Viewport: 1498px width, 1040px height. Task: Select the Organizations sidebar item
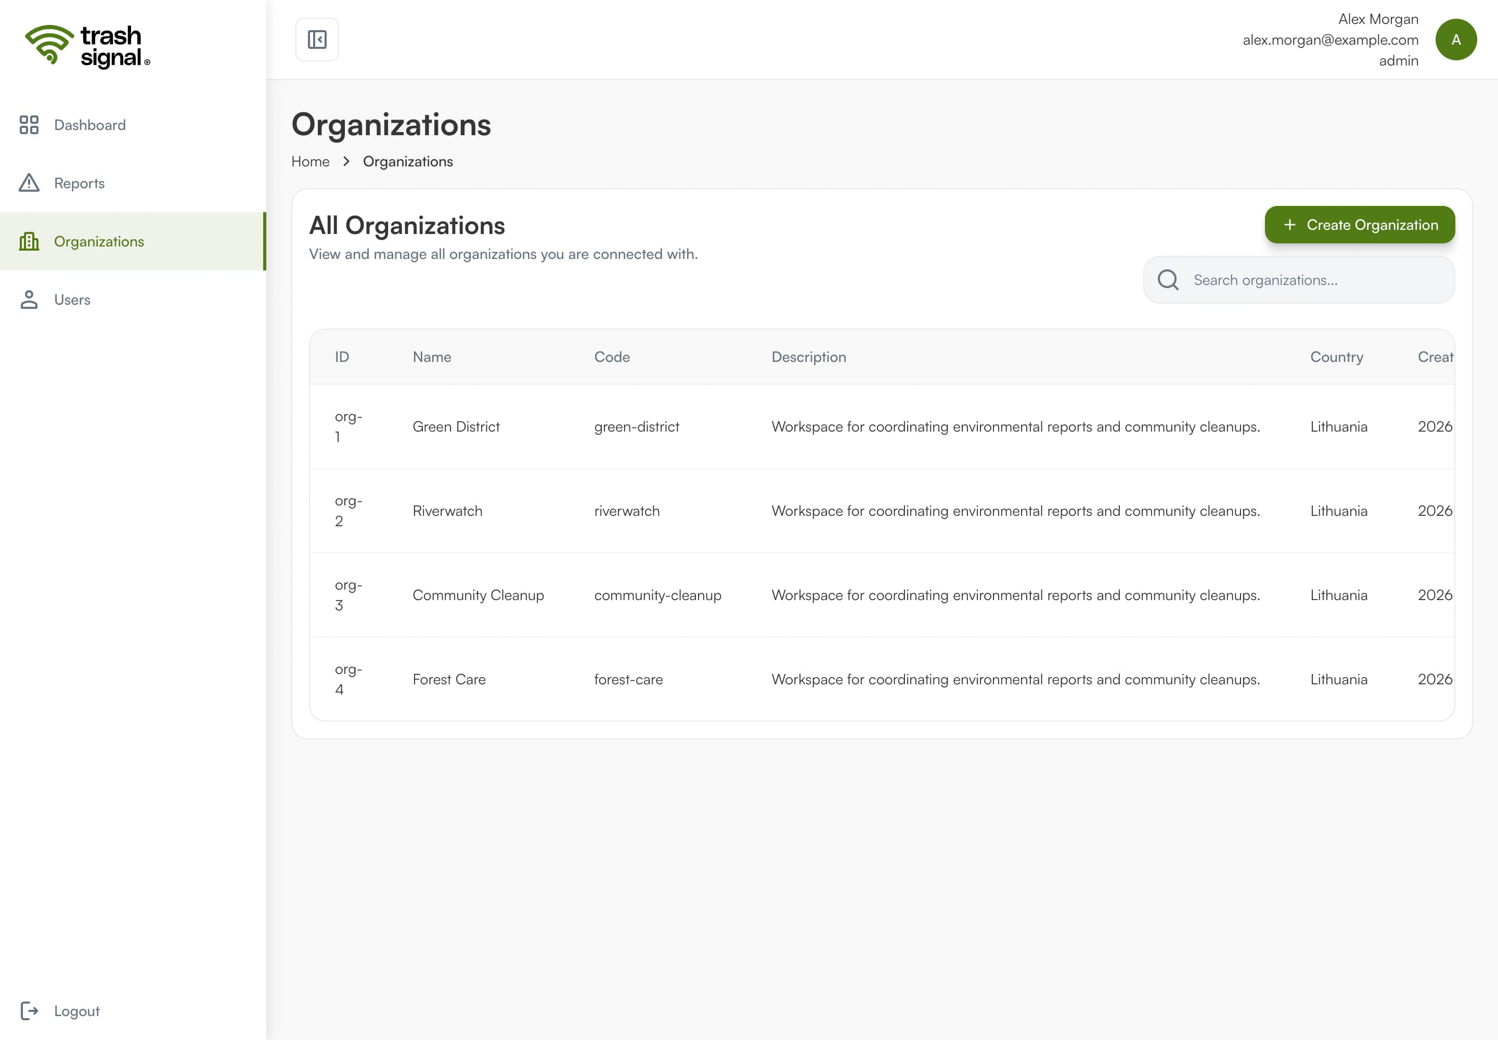[133, 241]
